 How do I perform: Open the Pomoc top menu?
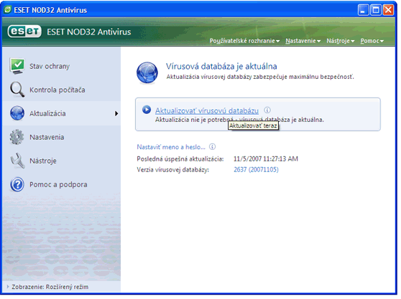pyautogui.click(x=372, y=41)
